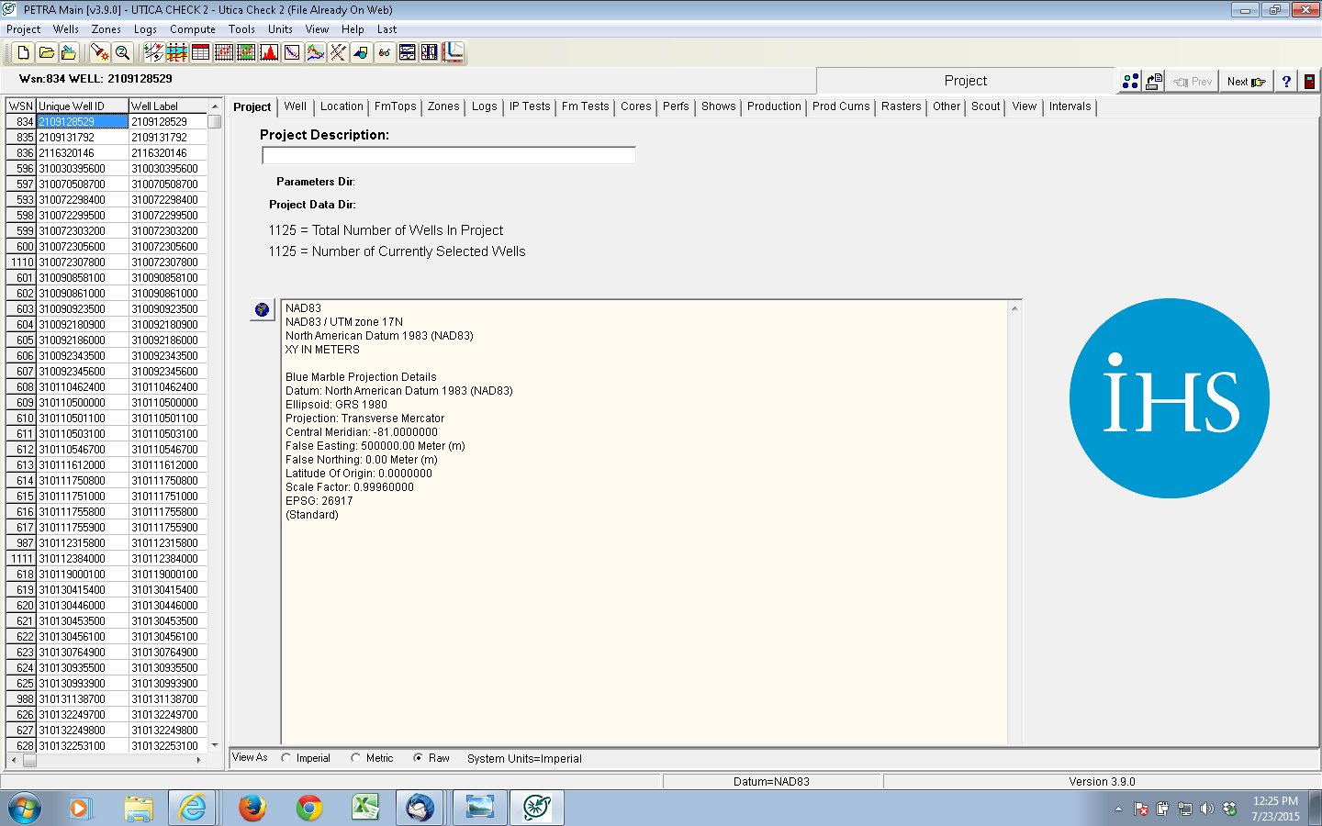Open the Wells menu
Viewport: 1322px width, 826px height.
coord(66,29)
